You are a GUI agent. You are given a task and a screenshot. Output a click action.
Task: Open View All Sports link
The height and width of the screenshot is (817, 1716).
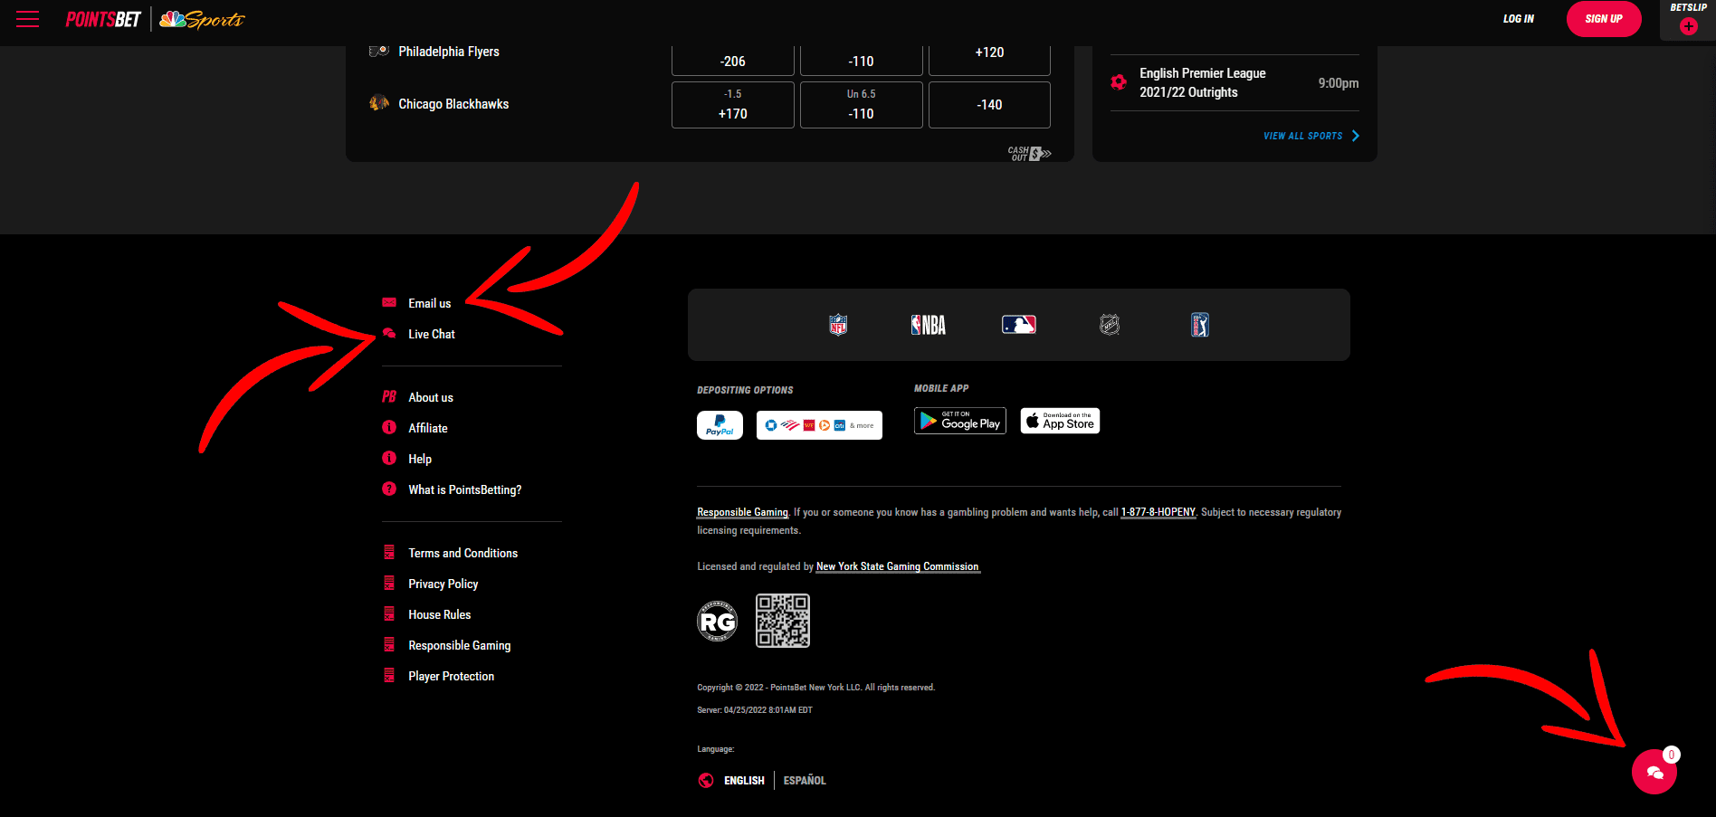coord(1303,136)
